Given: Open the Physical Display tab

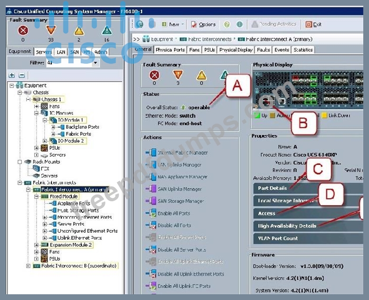Looking at the screenshot, I should (x=236, y=50).
